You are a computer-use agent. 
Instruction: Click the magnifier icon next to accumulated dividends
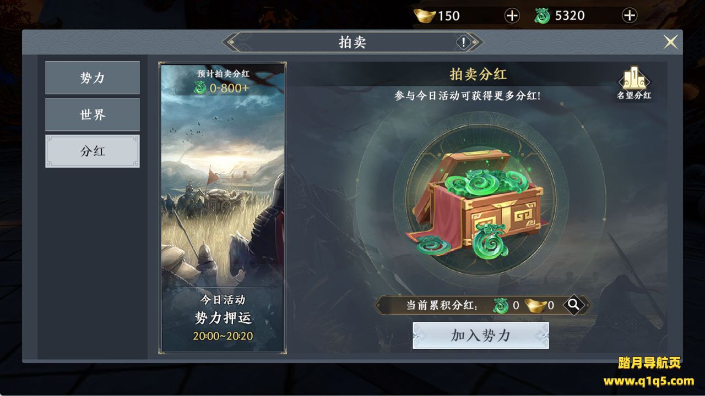pyautogui.click(x=573, y=305)
